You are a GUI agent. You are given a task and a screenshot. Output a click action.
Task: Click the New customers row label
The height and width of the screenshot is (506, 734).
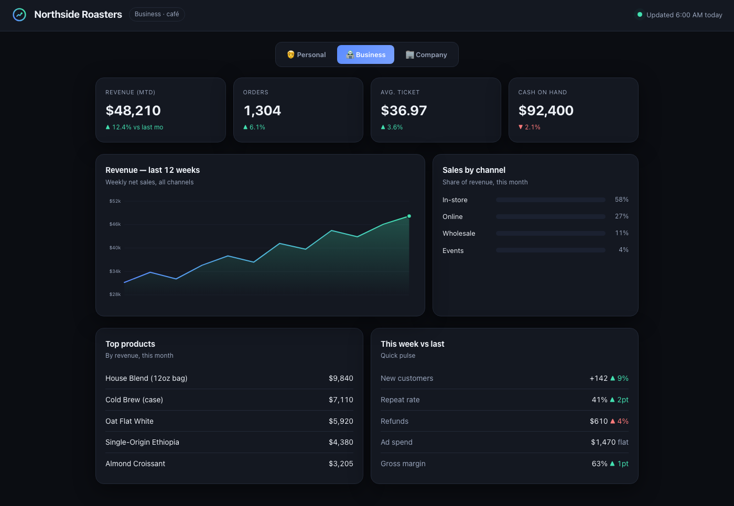407,378
